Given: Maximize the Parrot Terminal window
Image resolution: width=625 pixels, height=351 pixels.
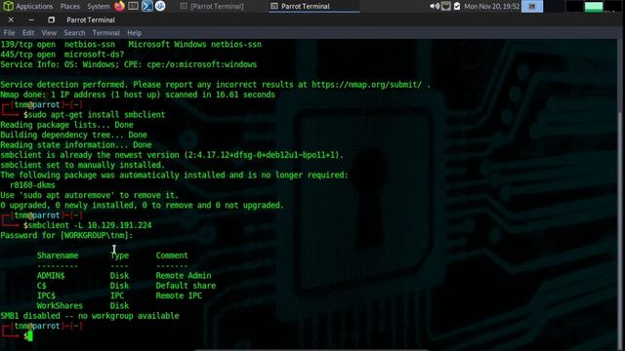Looking at the screenshot, I should coord(51,19).
